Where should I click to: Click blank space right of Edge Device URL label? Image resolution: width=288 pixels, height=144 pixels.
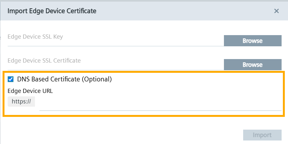(160, 91)
